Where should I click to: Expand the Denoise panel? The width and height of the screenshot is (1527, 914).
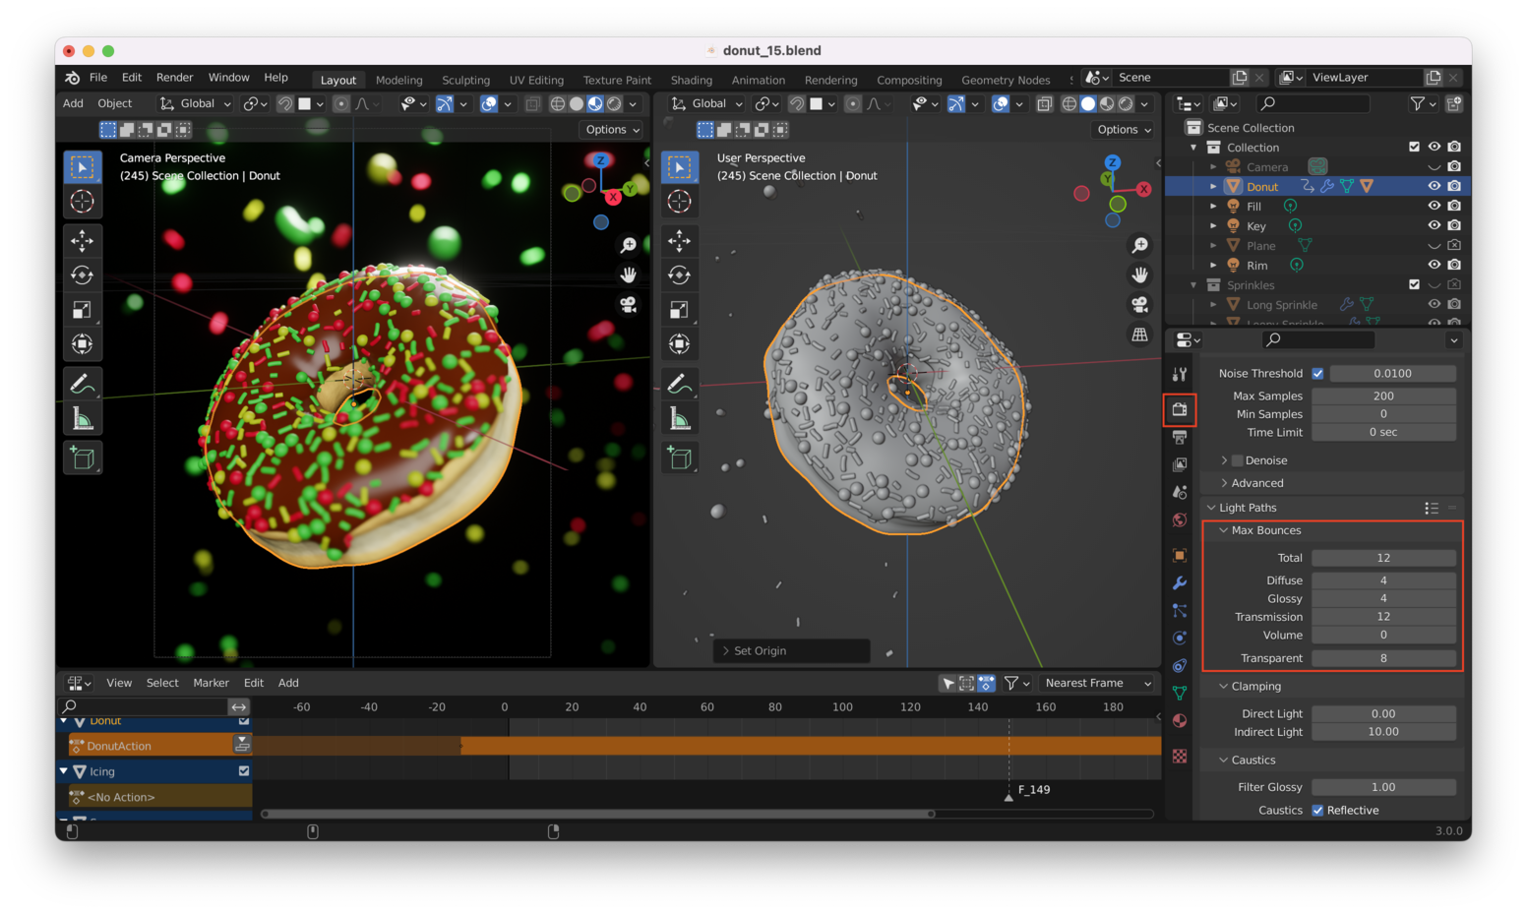1224,460
